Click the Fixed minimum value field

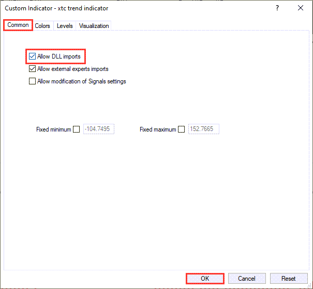[x=99, y=129]
